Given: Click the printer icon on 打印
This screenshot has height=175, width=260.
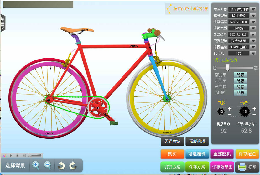Looking at the screenshot, I should coord(242,167).
